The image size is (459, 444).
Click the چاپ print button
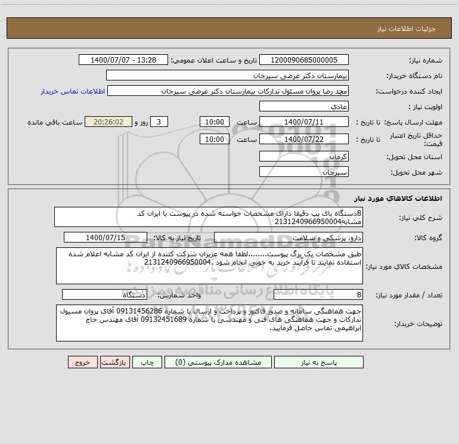[x=147, y=362]
